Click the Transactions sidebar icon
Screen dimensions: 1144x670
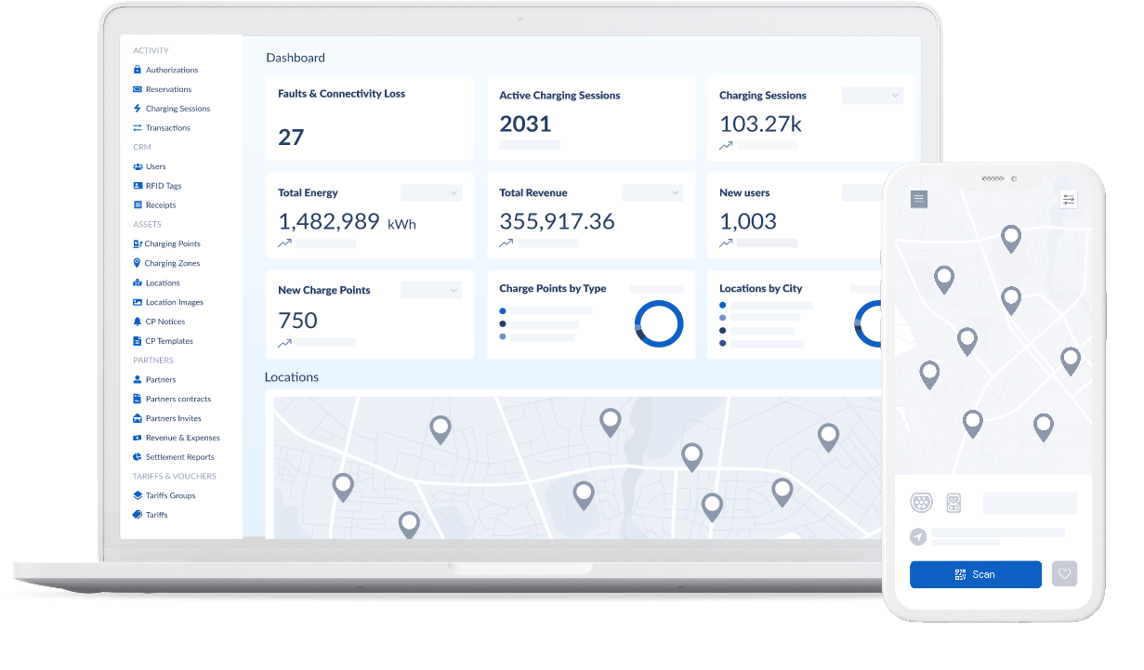click(139, 127)
